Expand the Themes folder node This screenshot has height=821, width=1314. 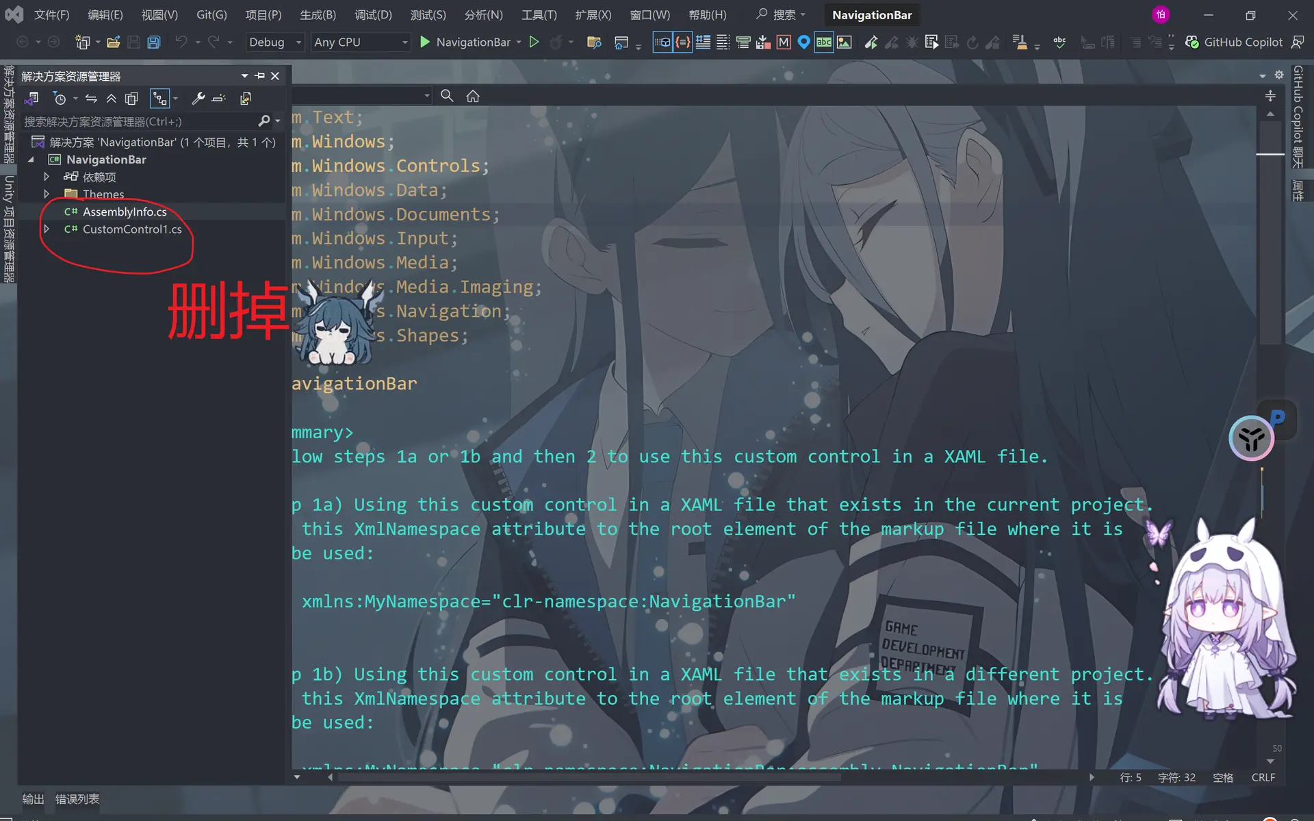coord(47,194)
